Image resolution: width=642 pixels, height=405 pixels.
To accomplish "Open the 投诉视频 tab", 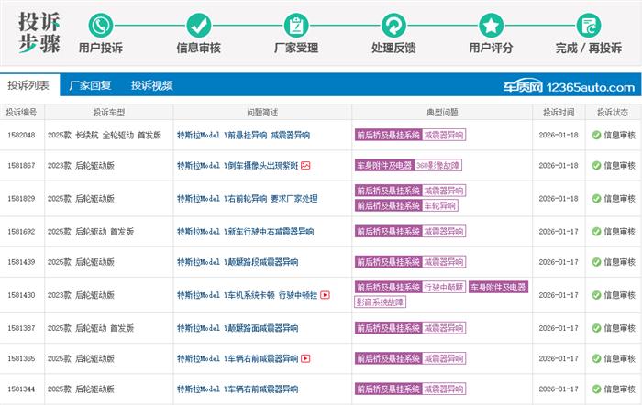I will [x=151, y=85].
